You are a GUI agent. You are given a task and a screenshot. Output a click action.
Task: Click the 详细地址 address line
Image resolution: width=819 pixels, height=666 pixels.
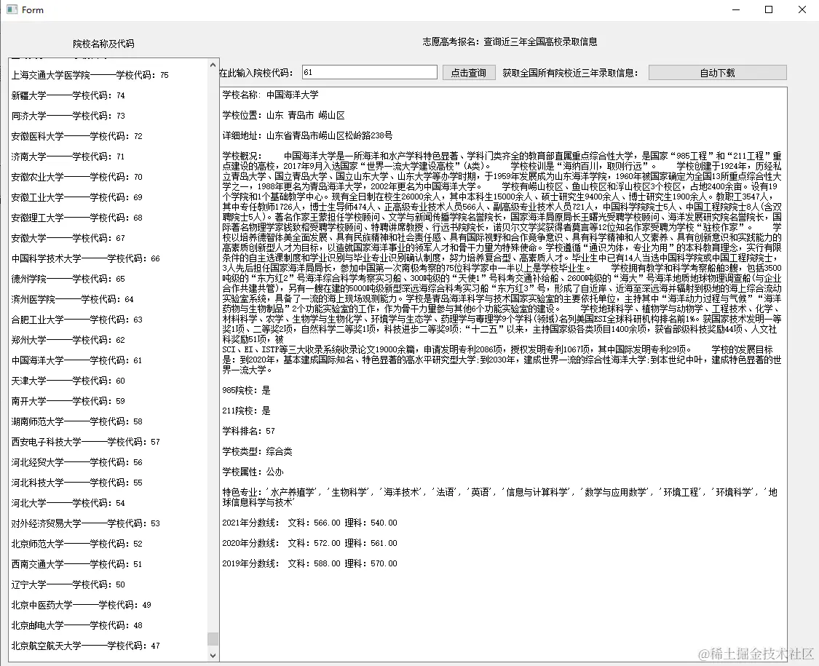click(307, 136)
